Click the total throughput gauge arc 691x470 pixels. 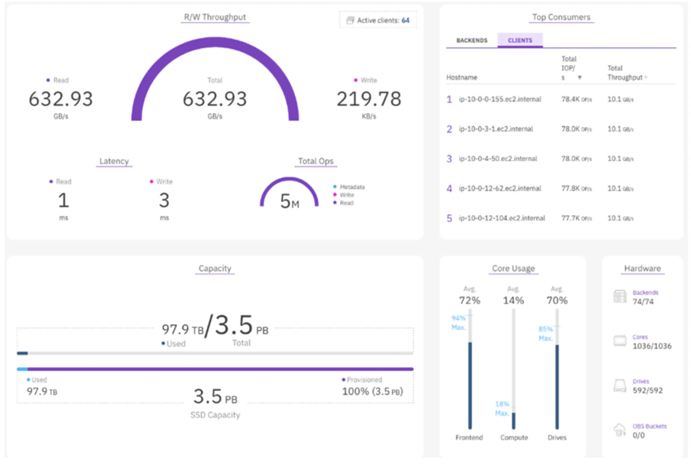tap(215, 42)
